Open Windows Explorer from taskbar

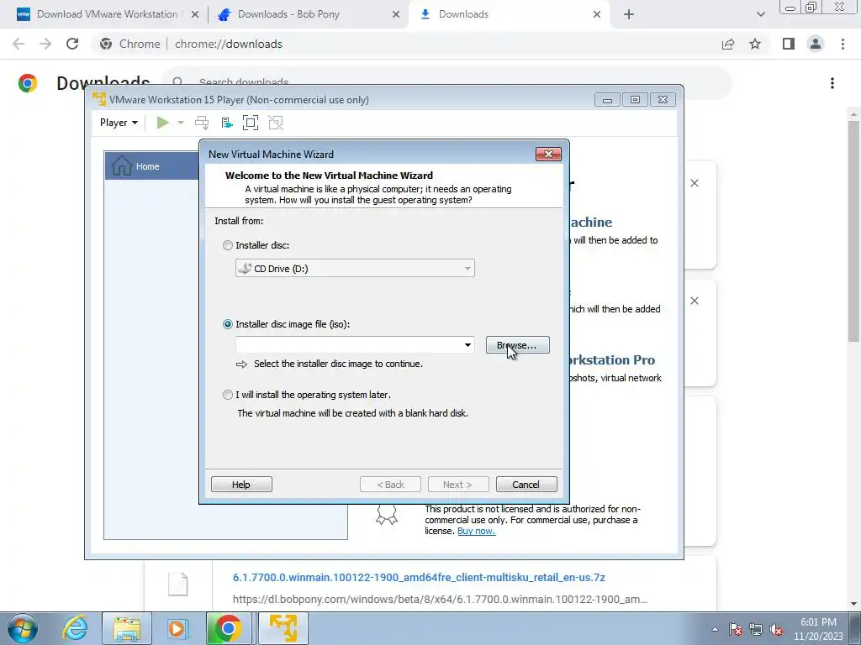pos(127,628)
